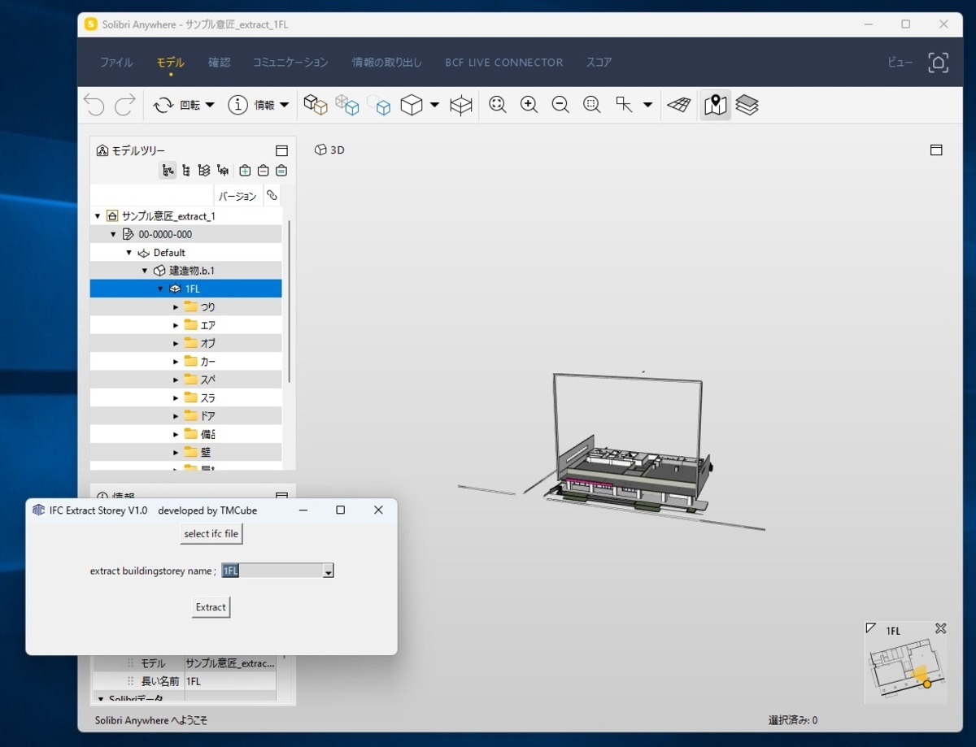Activate the zoom to selection tool
Viewport: 976px width, 747px height.
click(591, 105)
